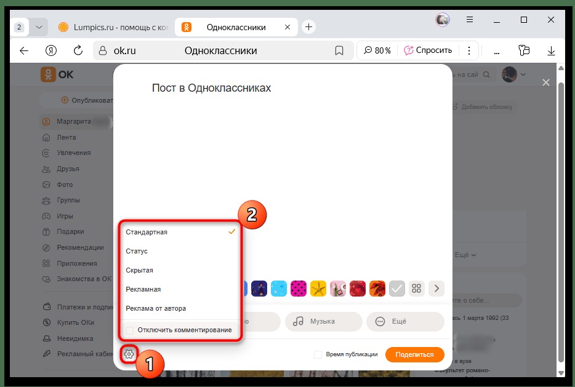Select the Рекламная post type
Viewport: 575px width, 387px height.
coord(180,289)
